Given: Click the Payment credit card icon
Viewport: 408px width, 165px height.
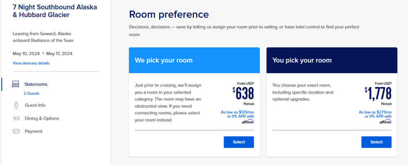Looking at the screenshot, I should click(x=16, y=132).
